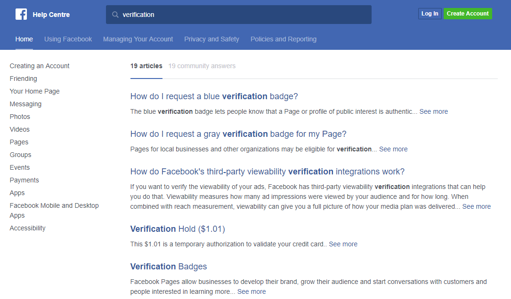This screenshot has height=299, width=511.
Task: Open Events sidebar topic
Action: 20,167
